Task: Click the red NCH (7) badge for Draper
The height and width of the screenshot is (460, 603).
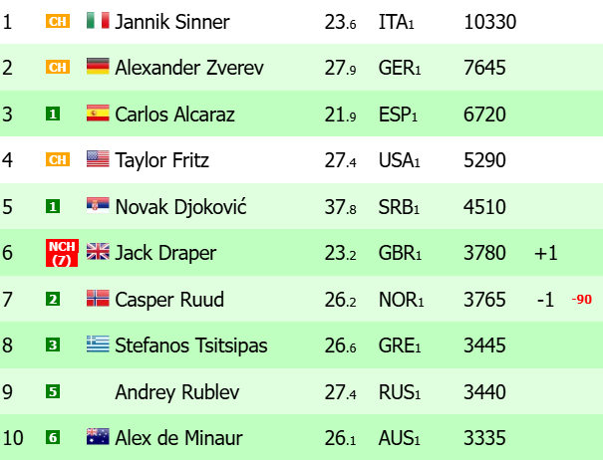Action: 62,253
